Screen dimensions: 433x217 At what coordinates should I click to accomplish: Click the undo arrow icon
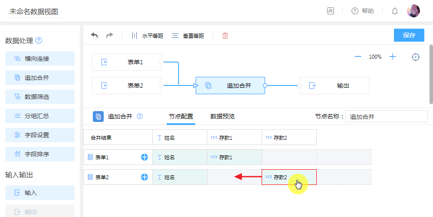click(x=94, y=36)
